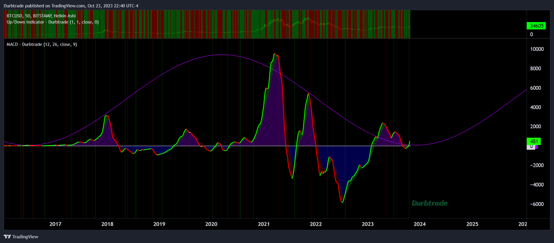
Task: Click the −6000 value on MACD scale
Action: click(x=537, y=204)
